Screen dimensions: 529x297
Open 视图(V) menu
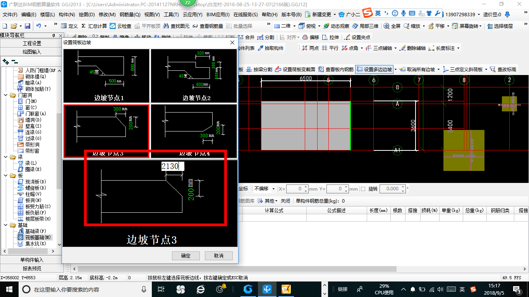pyautogui.click(x=152, y=15)
